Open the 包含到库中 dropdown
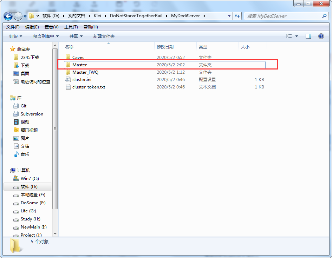The height and width of the screenshot is (258, 332). [46, 37]
